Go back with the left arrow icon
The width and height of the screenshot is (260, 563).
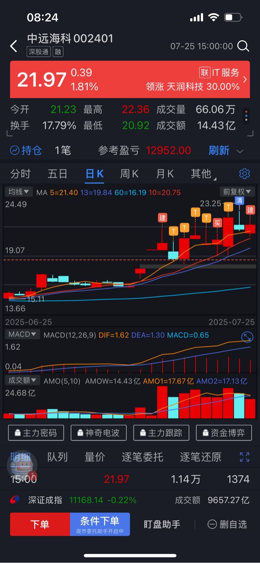pos(14,46)
